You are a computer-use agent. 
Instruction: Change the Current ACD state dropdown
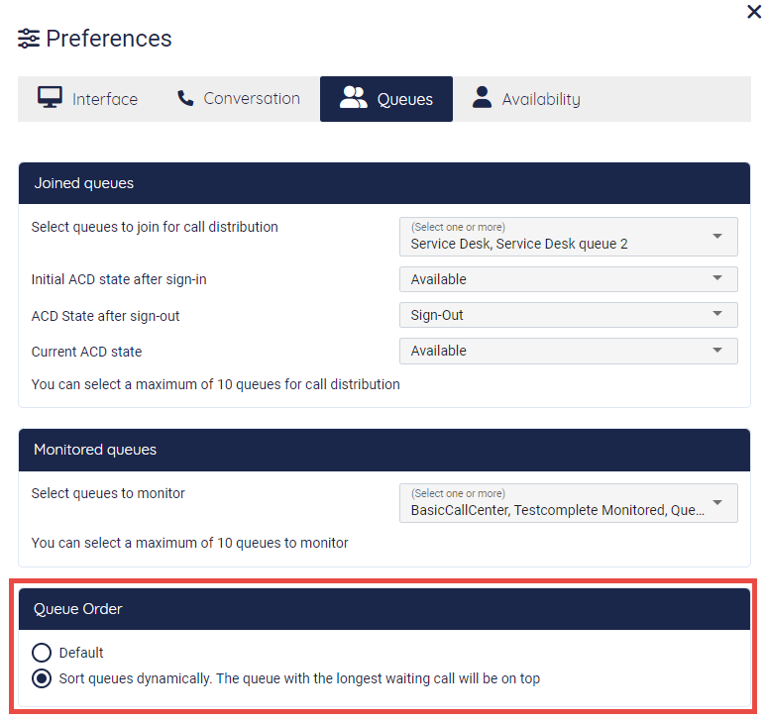pos(568,351)
